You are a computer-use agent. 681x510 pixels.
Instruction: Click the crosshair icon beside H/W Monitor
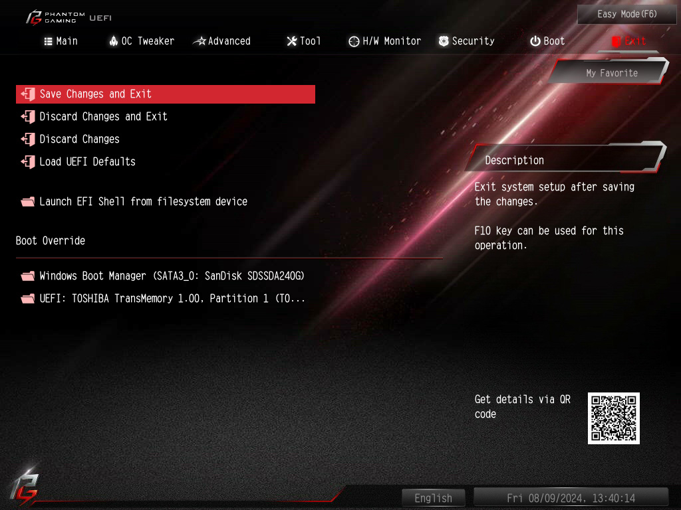coord(354,41)
